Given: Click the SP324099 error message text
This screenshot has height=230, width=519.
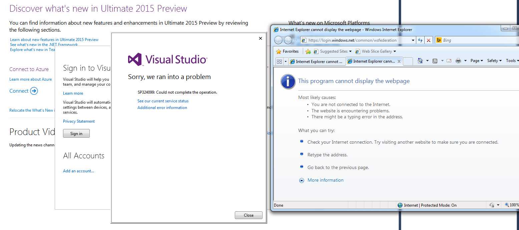Looking at the screenshot, I should 177,92.
